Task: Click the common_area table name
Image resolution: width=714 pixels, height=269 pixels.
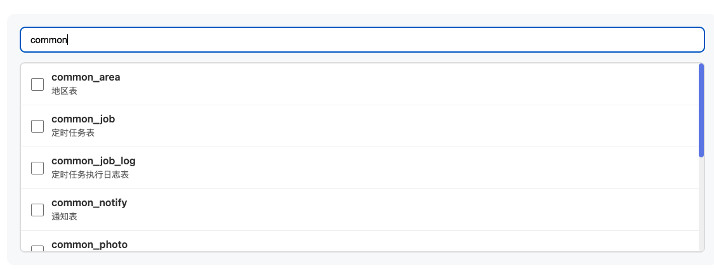Action: click(86, 77)
